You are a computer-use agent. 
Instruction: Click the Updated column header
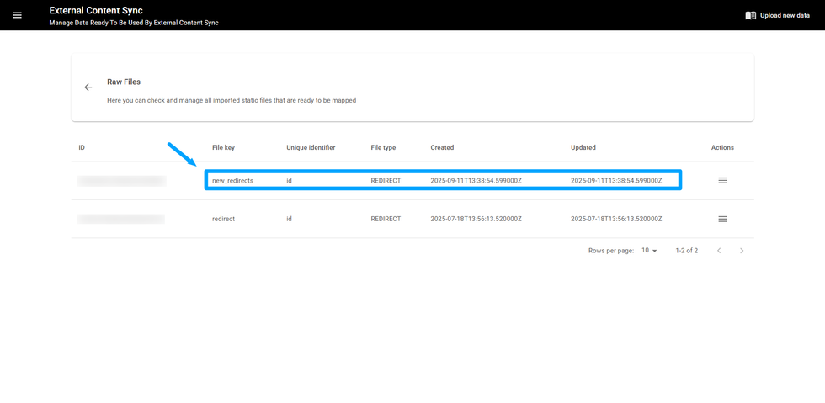click(x=583, y=148)
